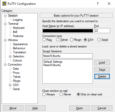
Task: Go to the Colours settings
Action: coord(17,60)
